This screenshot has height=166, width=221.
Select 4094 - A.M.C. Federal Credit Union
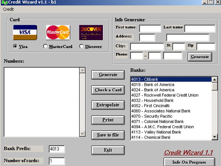tap(171, 127)
